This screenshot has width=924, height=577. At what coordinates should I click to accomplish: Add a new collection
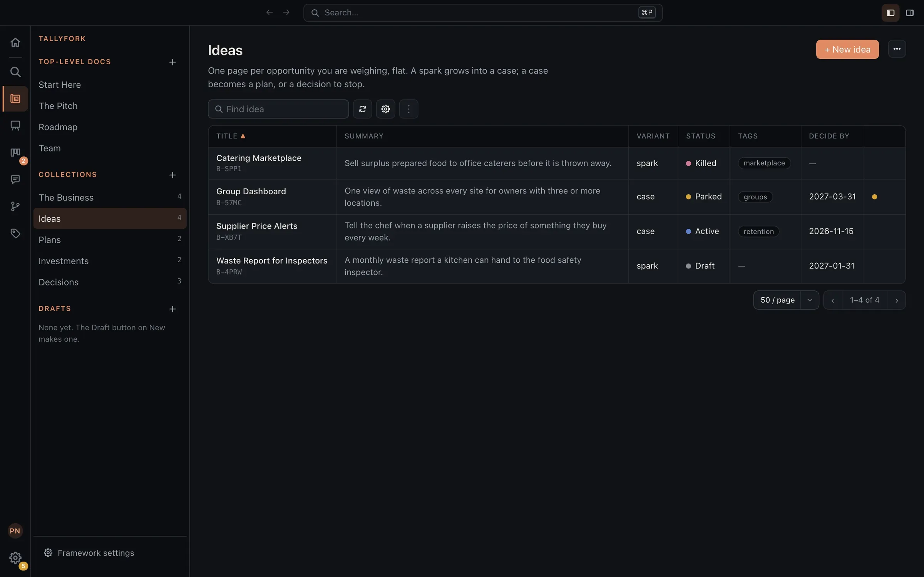(x=172, y=175)
